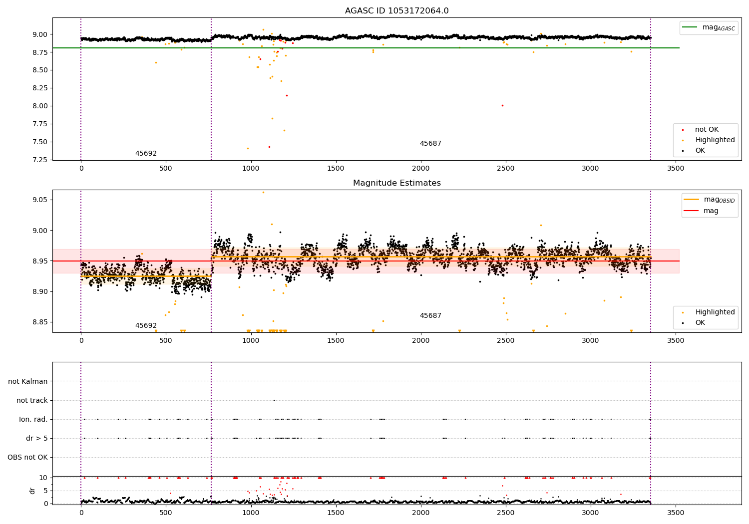Click the 'Magnitude Estimates' plot title
The width and height of the screenshot is (749, 524).
396,183
